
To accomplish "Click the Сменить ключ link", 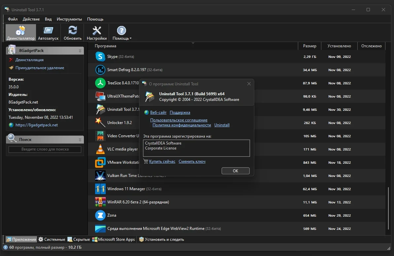I will pyautogui.click(x=192, y=161).
